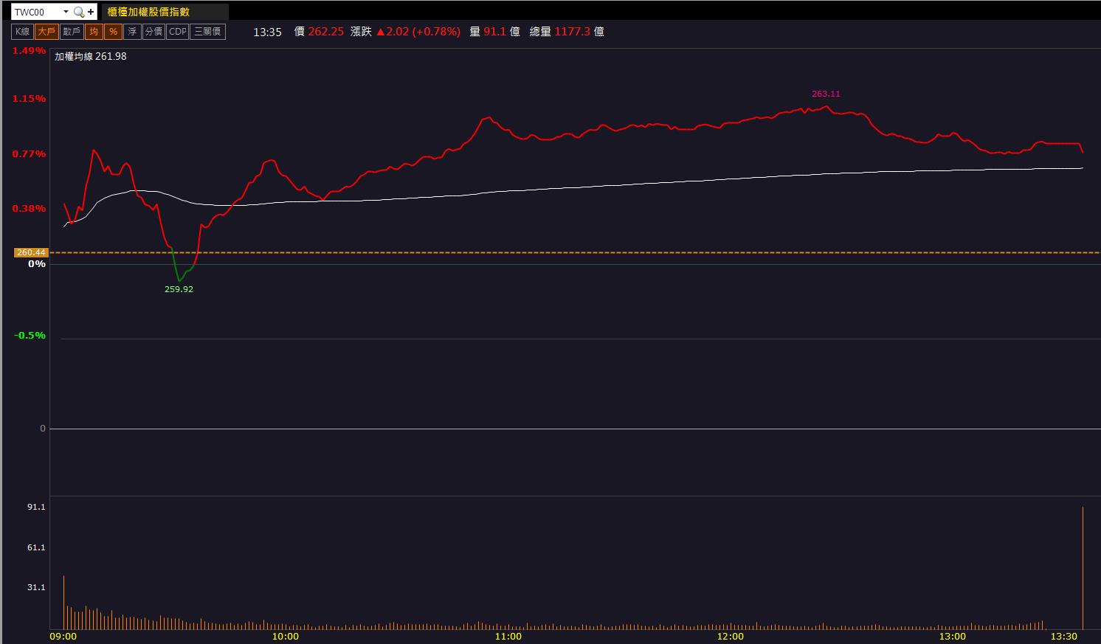Viewport: 1101px width, 644px height.
Task: Click the plus icon beside search
Action: coord(91,12)
